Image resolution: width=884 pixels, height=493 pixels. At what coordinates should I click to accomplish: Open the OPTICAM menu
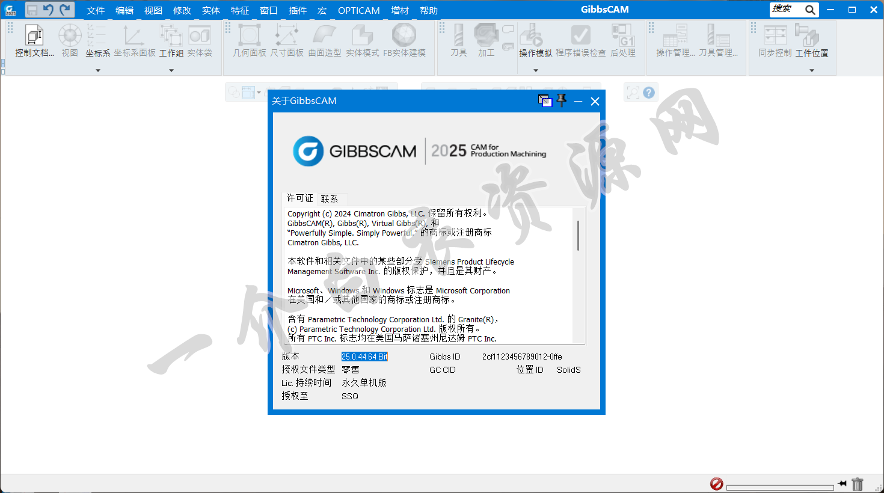359,10
